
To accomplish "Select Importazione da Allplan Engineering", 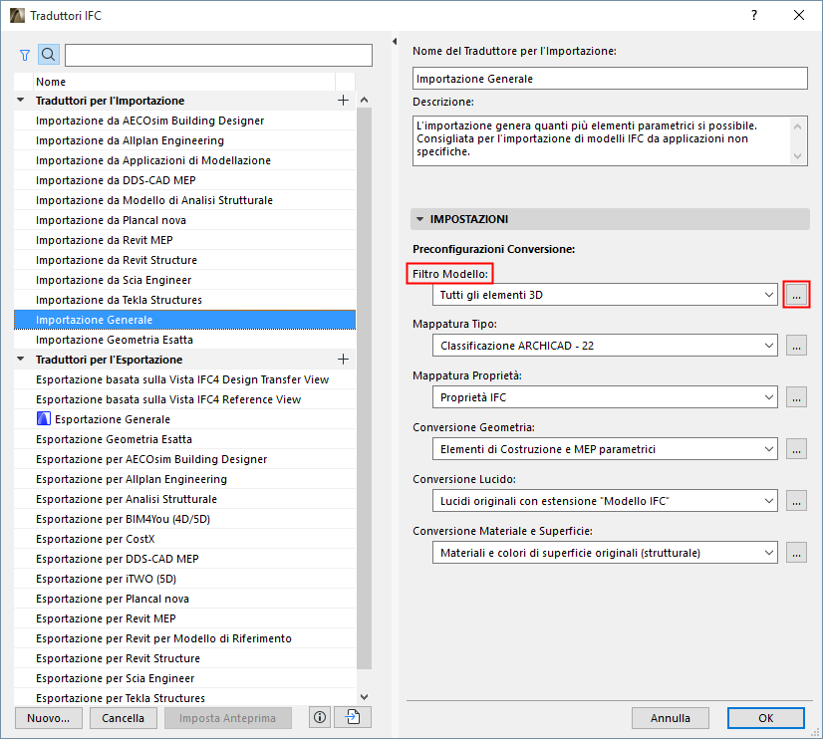I will [184, 140].
